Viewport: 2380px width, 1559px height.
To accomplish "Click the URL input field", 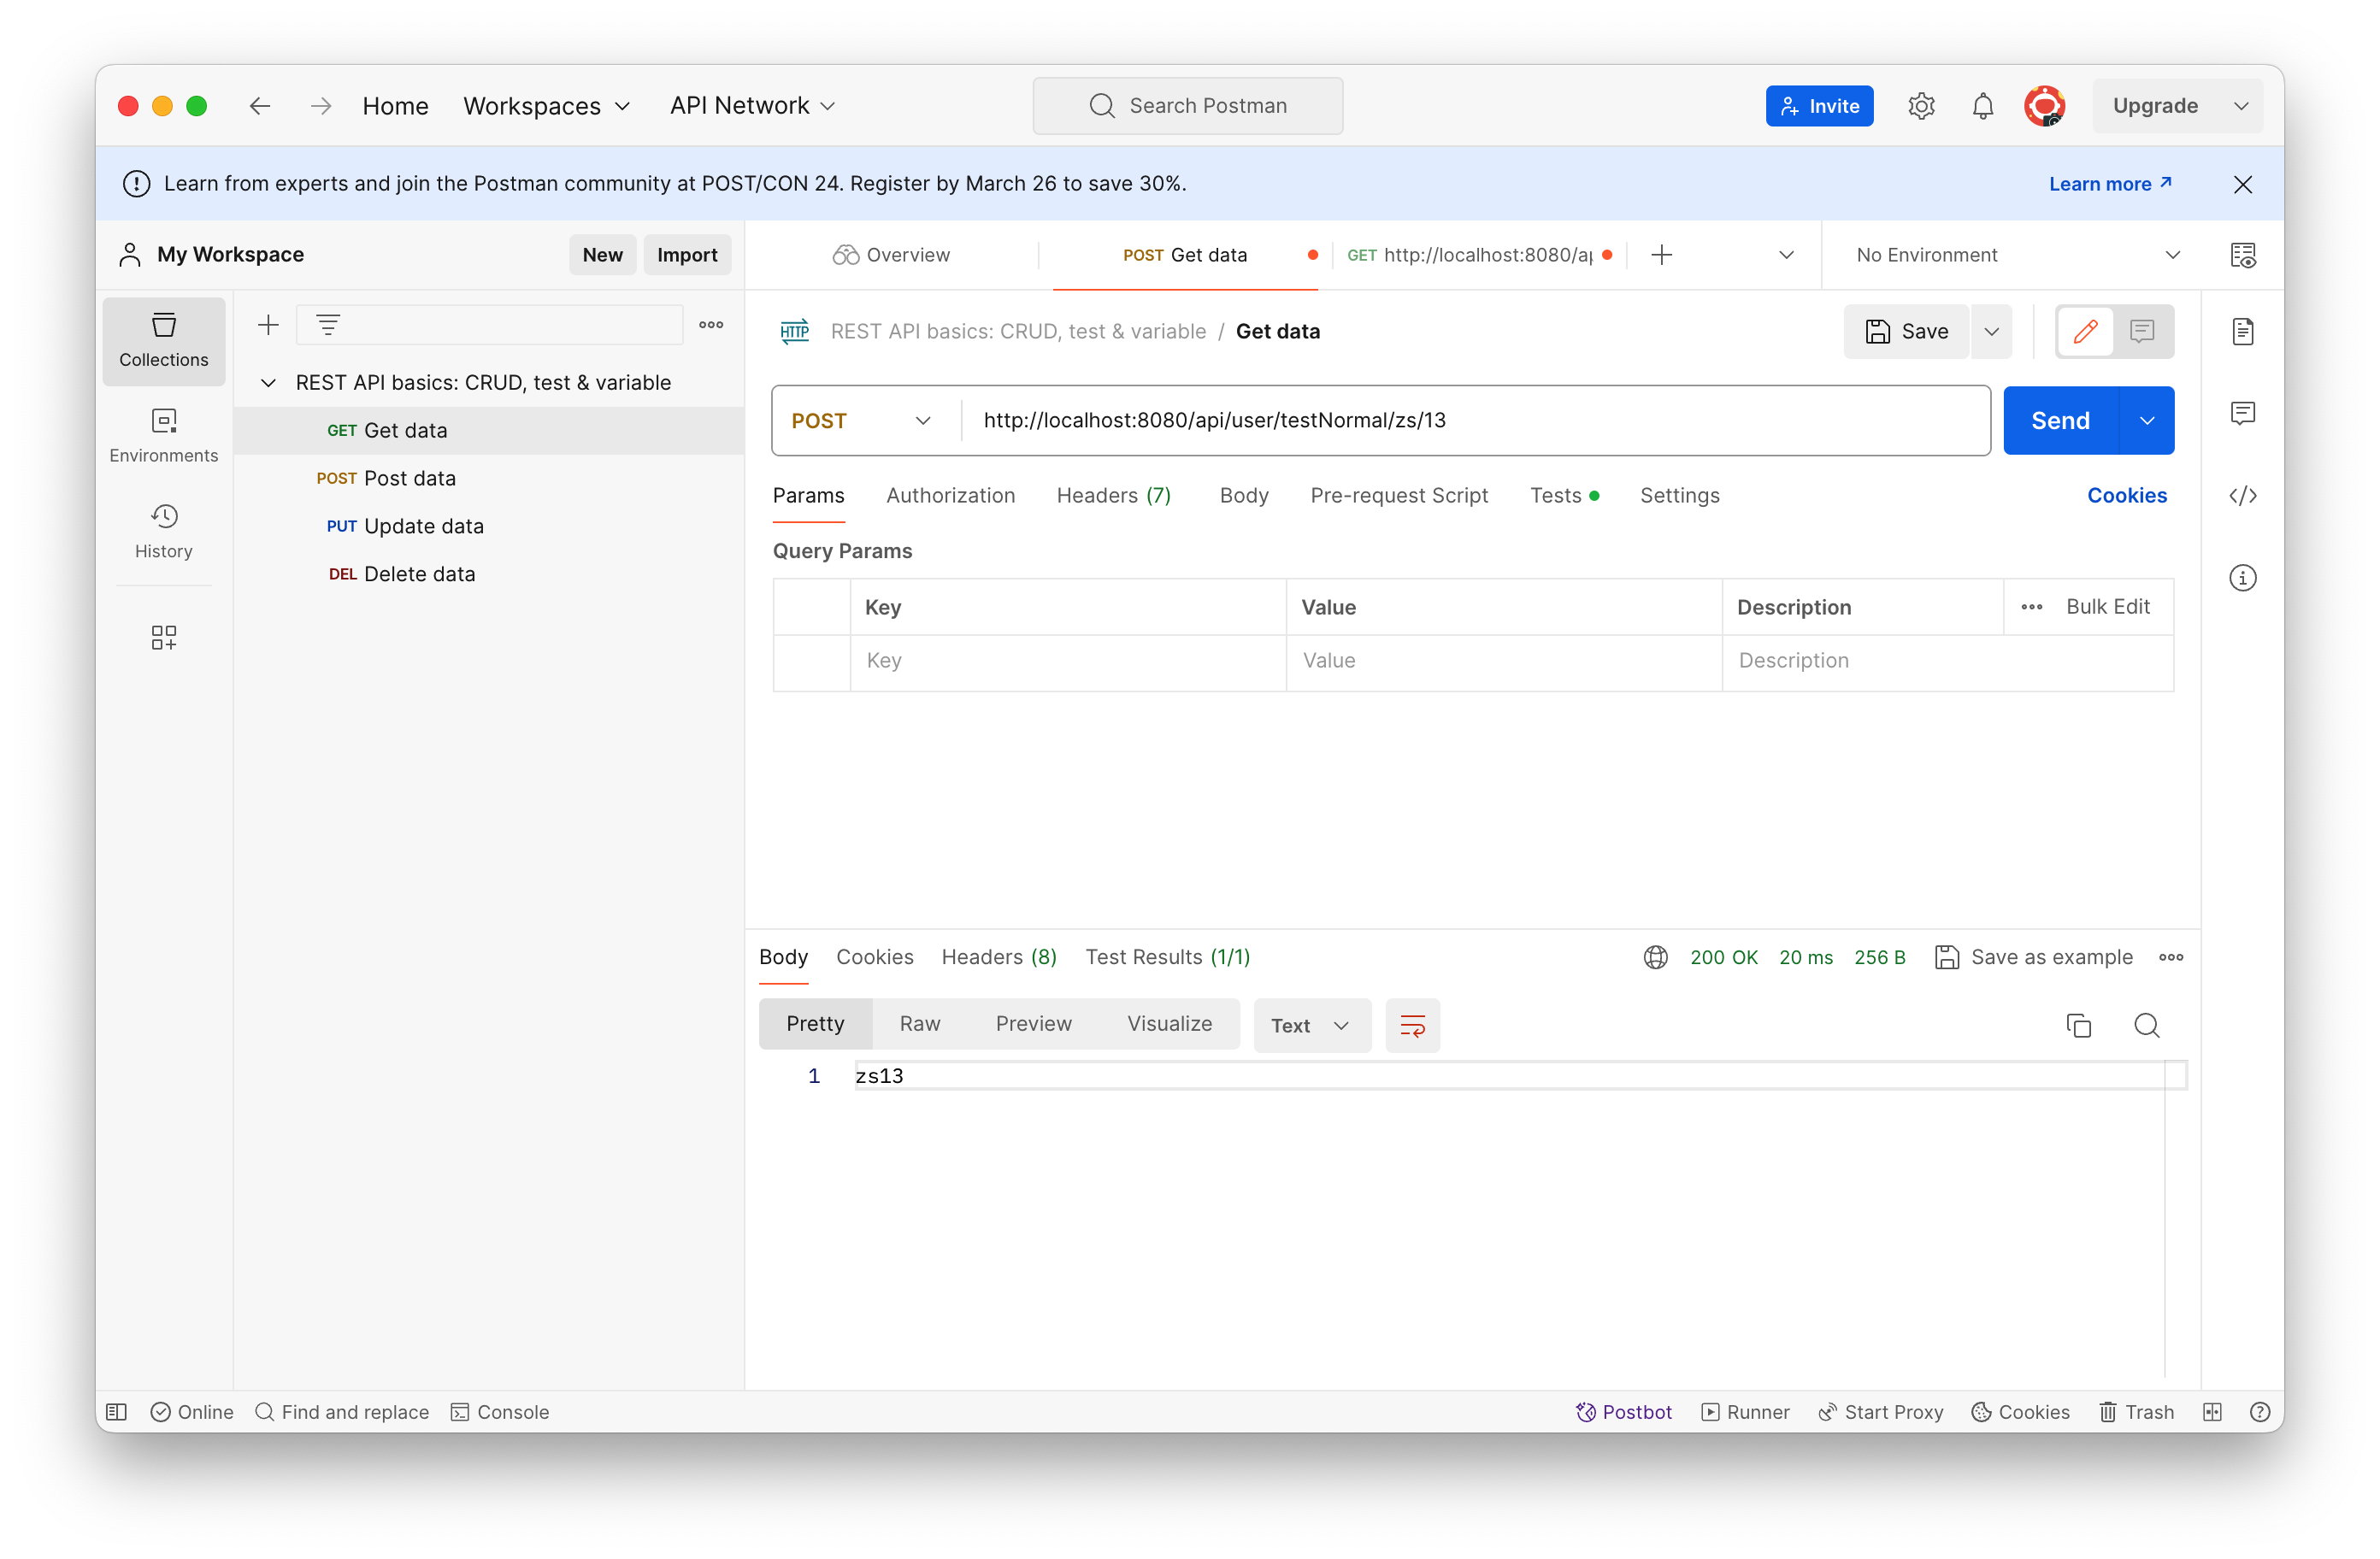I will [1476, 420].
